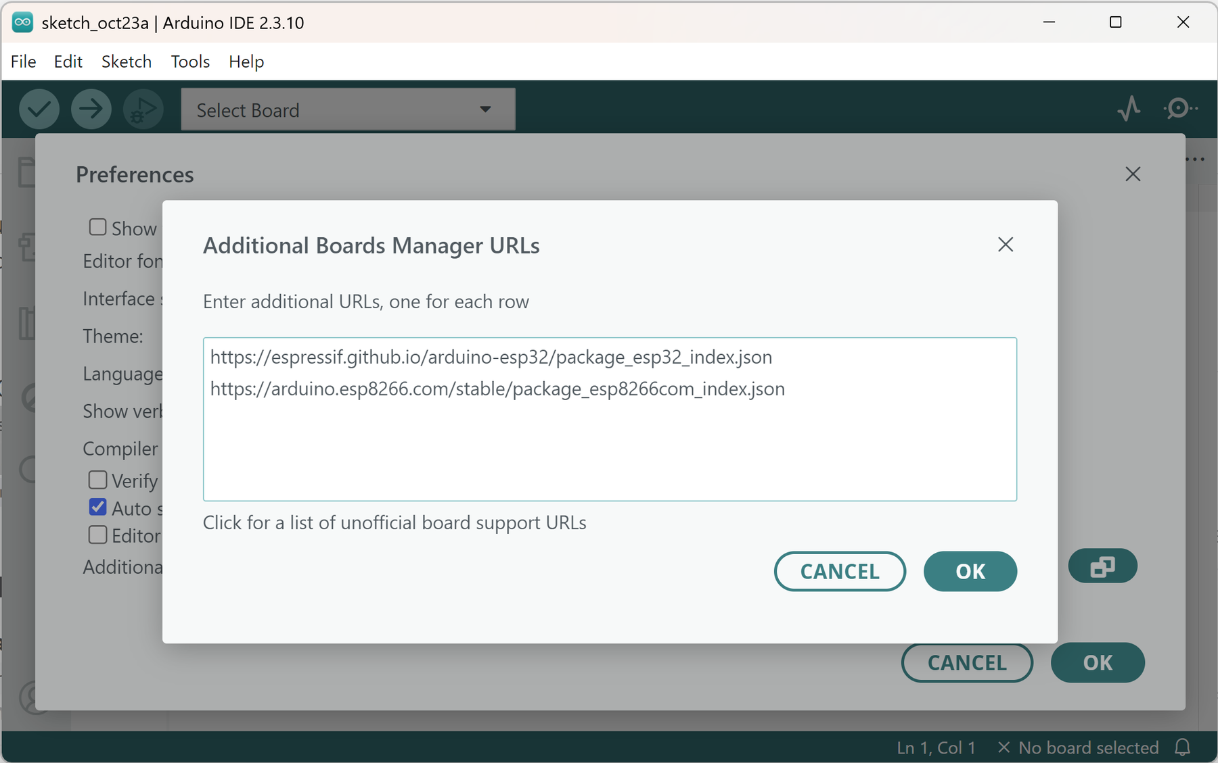Toggle the Verify checkbox in Preferences
Viewport: 1218px width, 763px height.
coord(97,480)
